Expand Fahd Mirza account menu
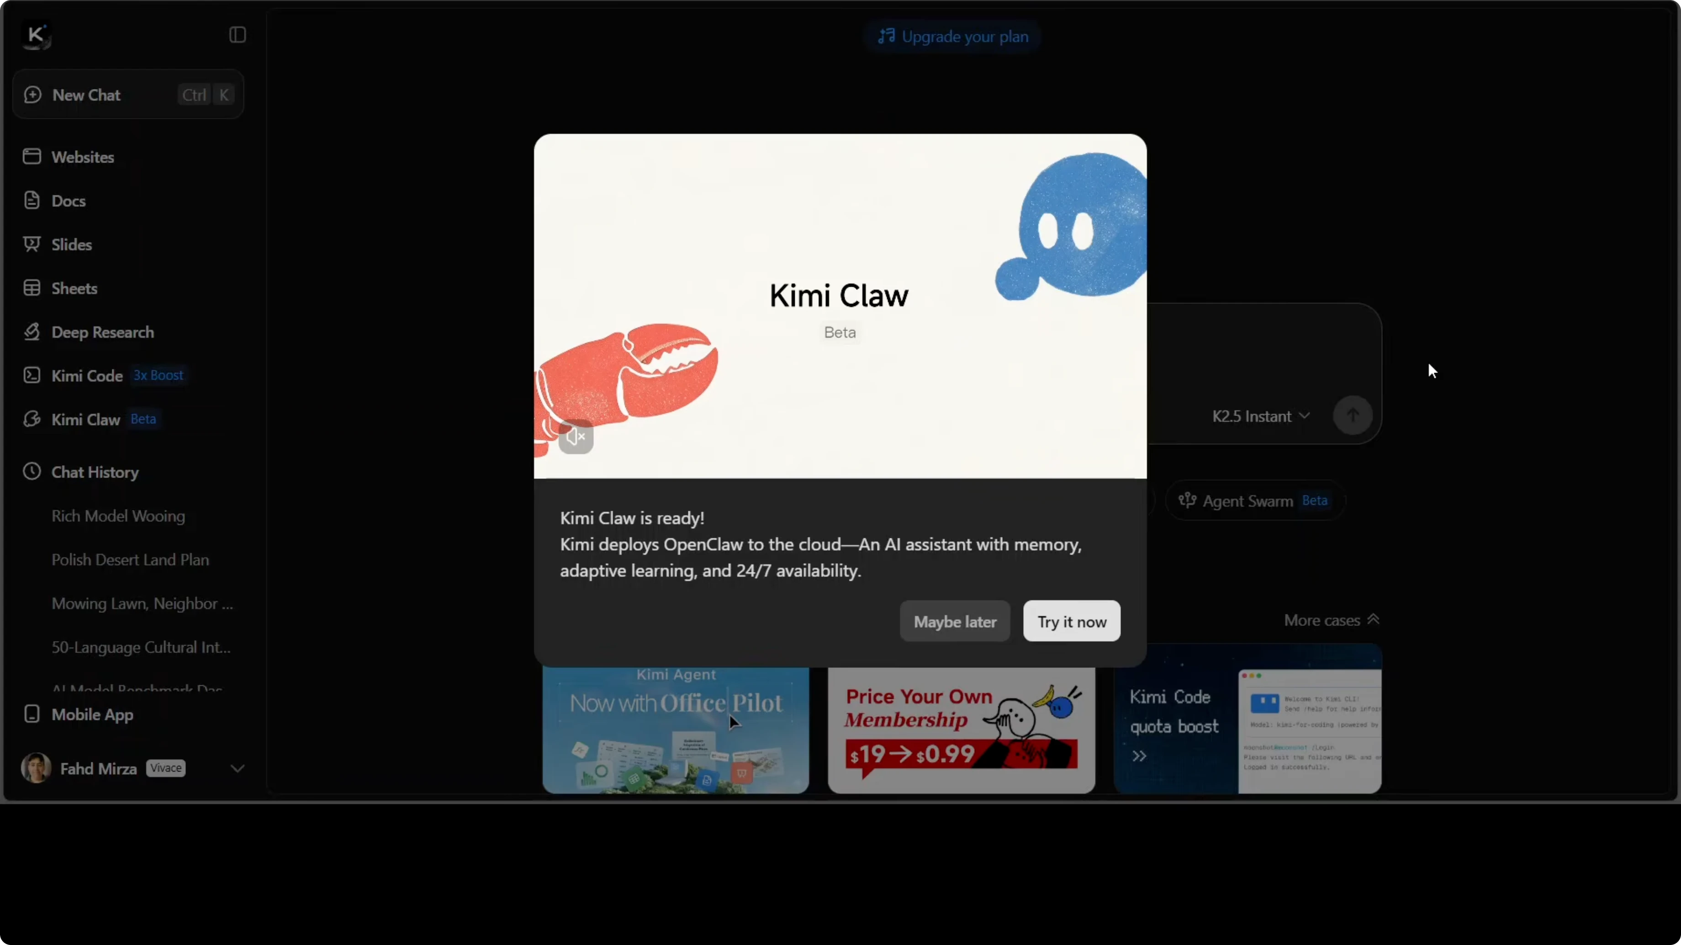The height and width of the screenshot is (945, 1681). (237, 768)
